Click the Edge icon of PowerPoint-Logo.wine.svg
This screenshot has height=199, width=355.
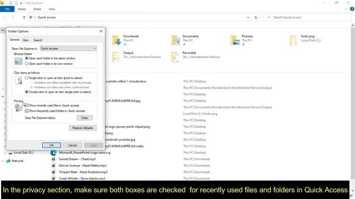tap(53, 153)
